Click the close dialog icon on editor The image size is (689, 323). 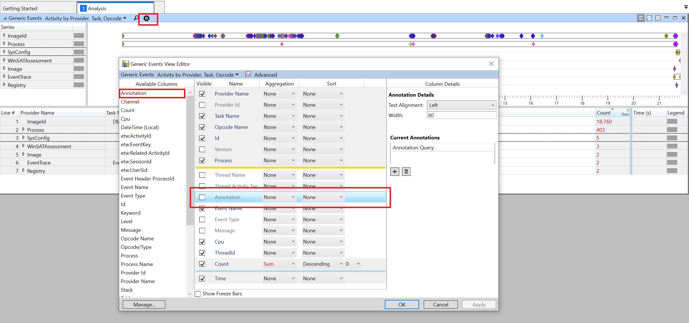tap(491, 64)
